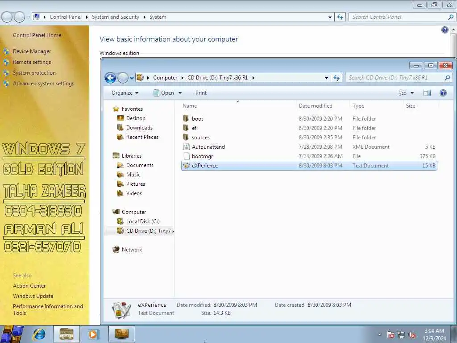Open the Videos library
Screen dimensions: 457x343
point(134,193)
